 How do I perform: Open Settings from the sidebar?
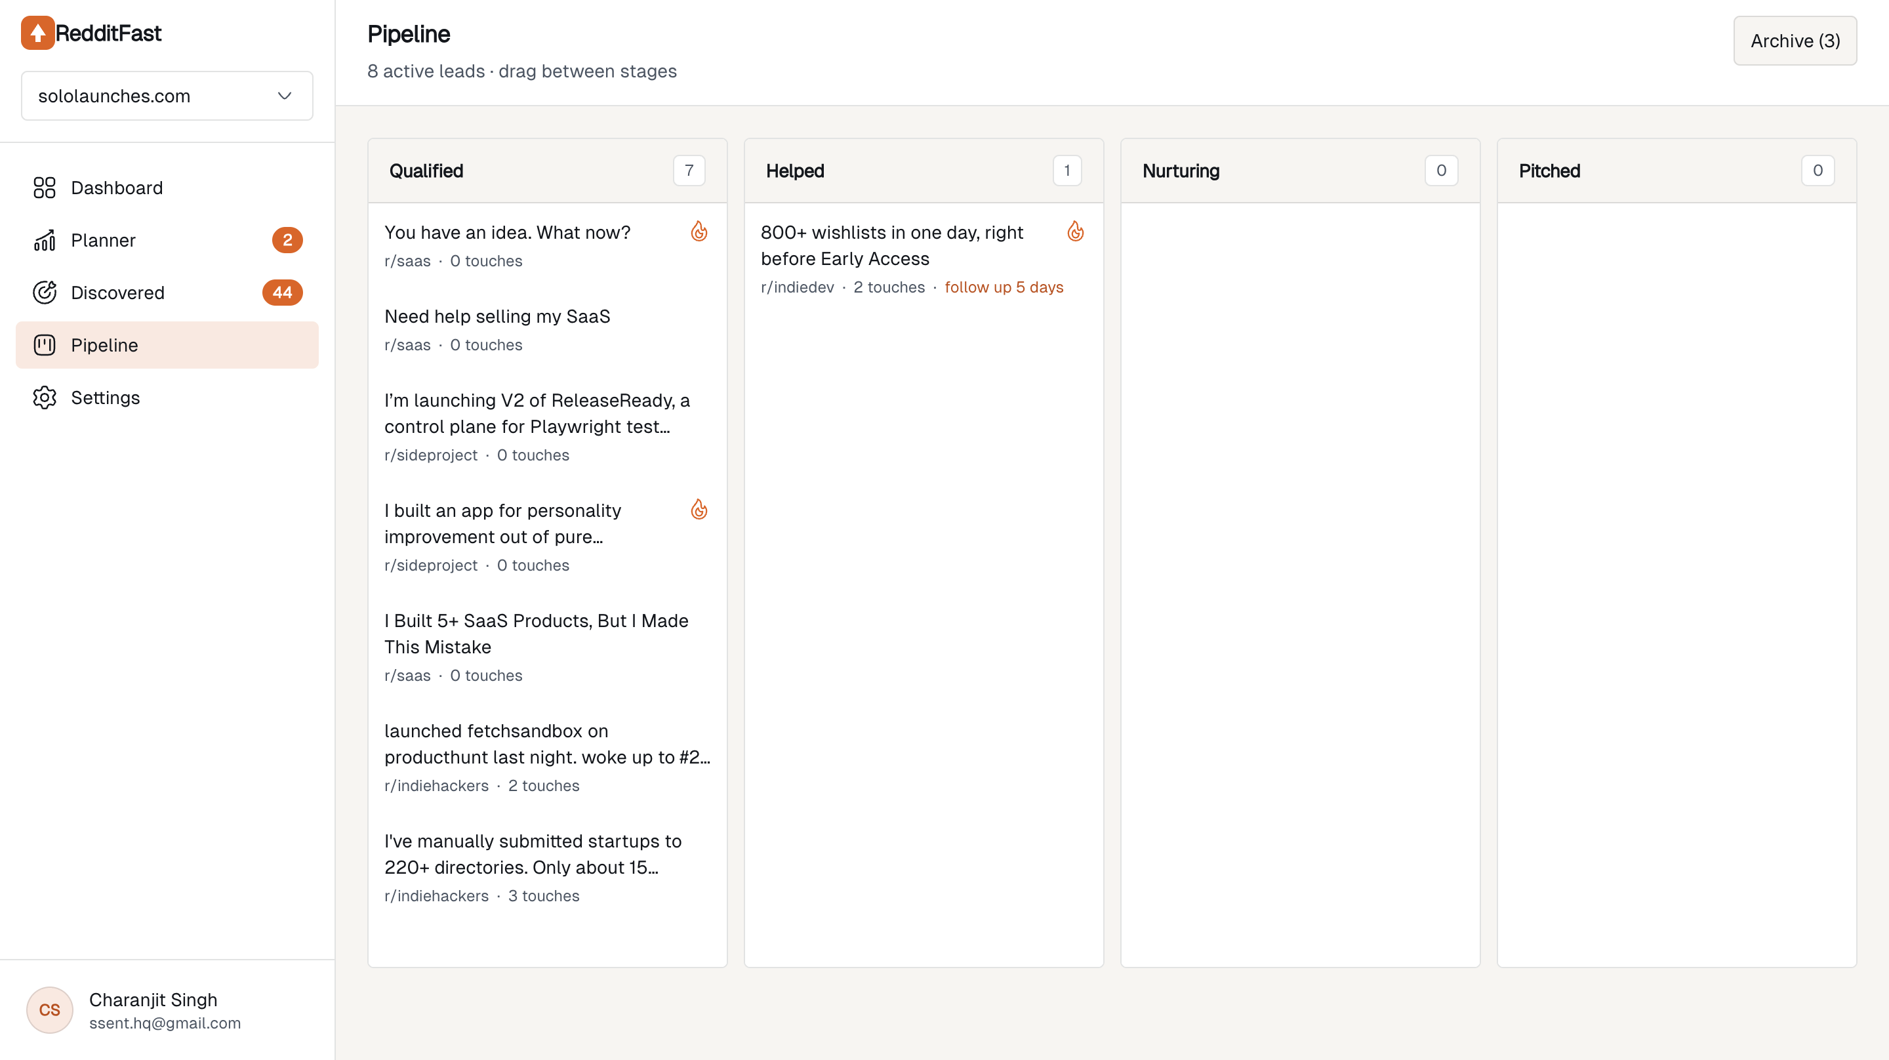click(167, 397)
